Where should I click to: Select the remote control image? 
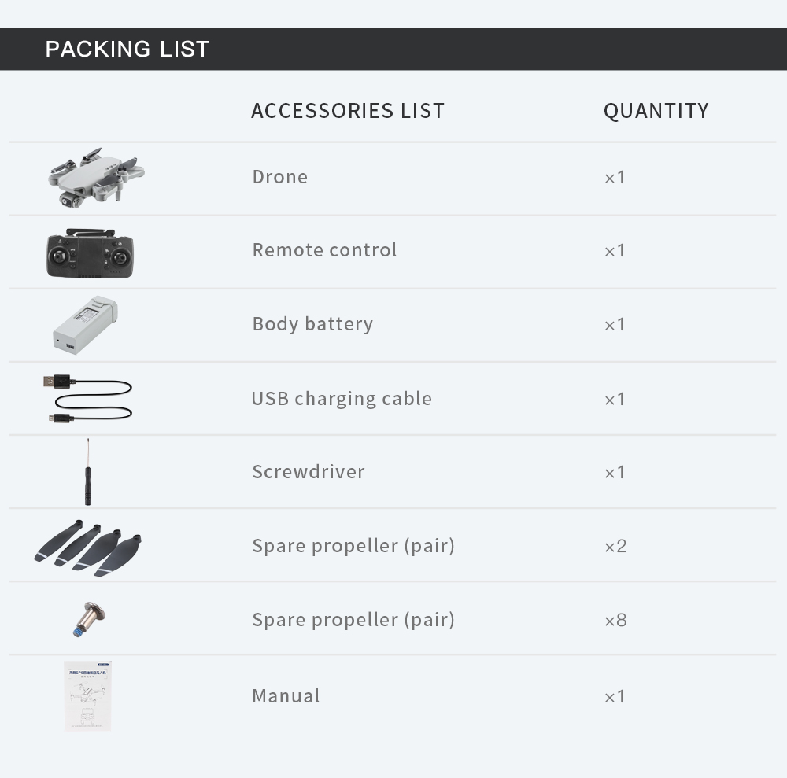pos(90,253)
